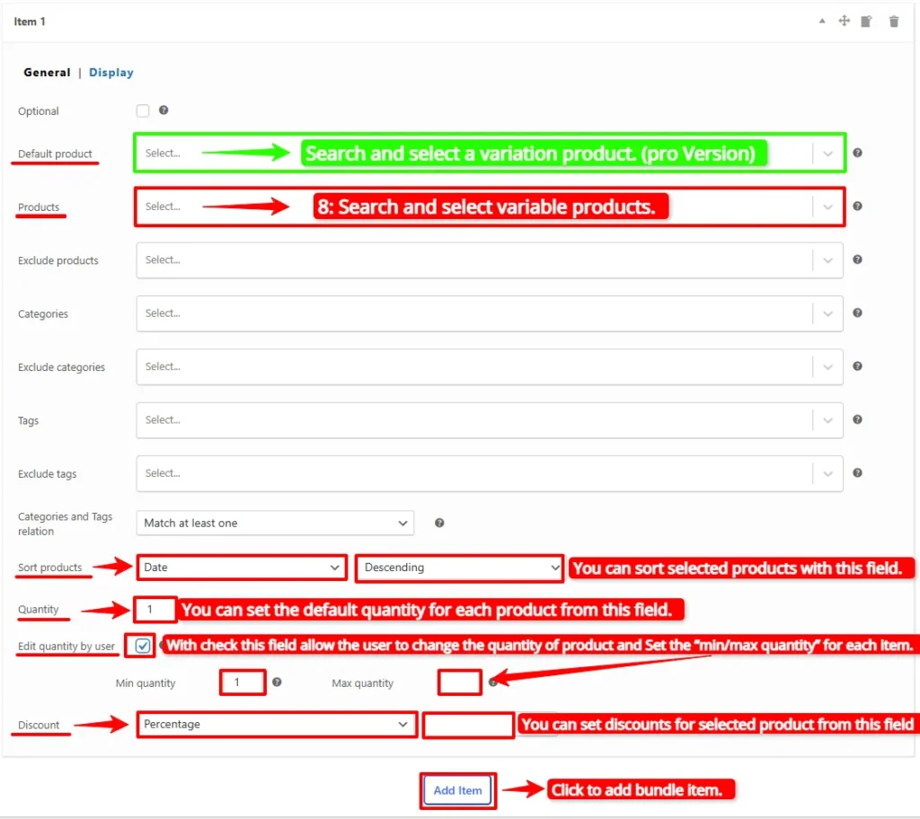Click the move handle icon for Item 1
This screenshot has width=920, height=819.
click(844, 22)
